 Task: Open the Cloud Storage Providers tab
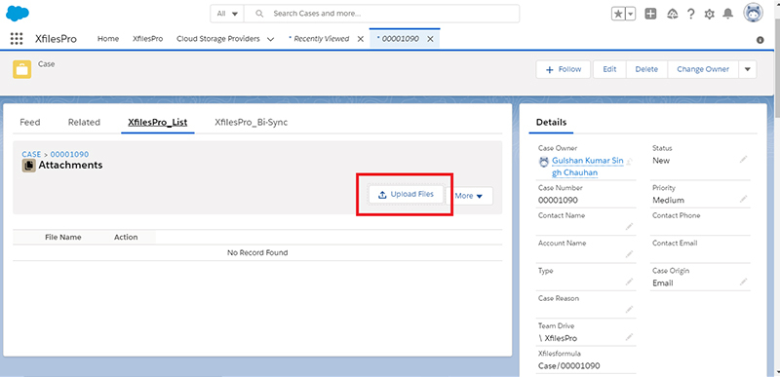(x=217, y=39)
